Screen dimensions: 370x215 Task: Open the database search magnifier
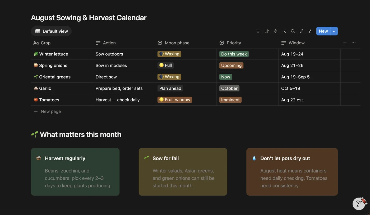pos(293,31)
